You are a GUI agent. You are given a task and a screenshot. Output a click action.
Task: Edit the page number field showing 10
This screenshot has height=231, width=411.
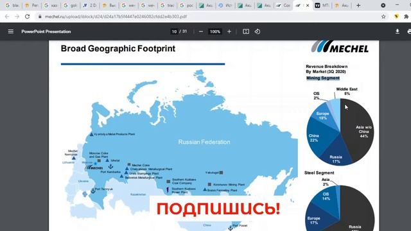[174, 31]
